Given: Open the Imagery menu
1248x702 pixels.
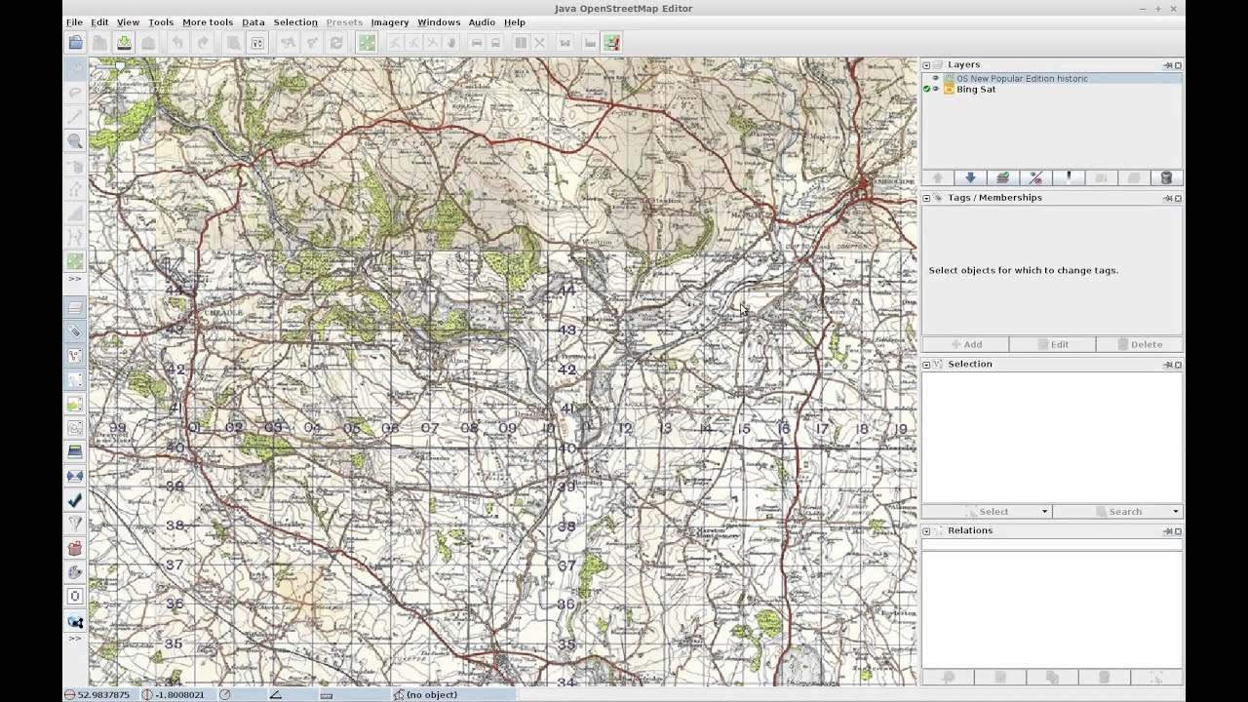Looking at the screenshot, I should pos(389,22).
